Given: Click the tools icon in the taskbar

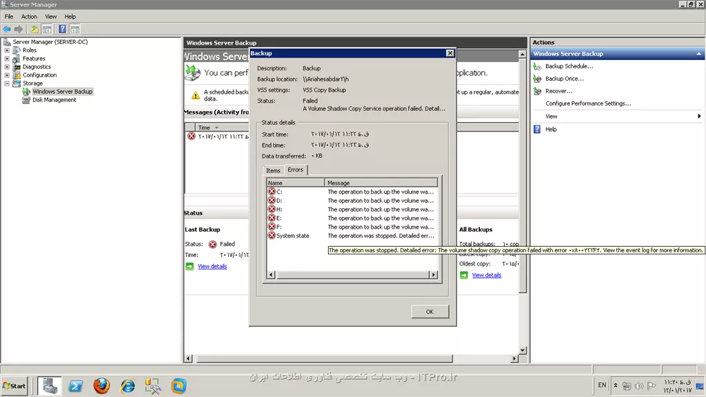Looking at the screenshot, I should 153,386.
